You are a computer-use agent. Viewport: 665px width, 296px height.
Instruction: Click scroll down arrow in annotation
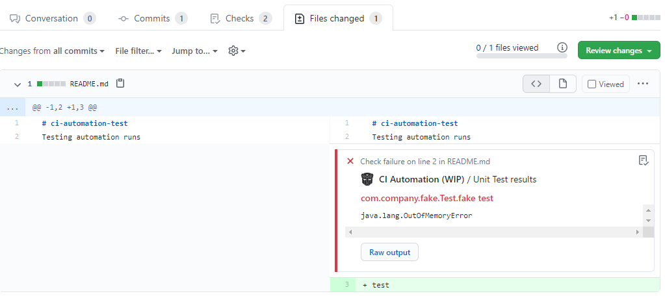pos(648,221)
